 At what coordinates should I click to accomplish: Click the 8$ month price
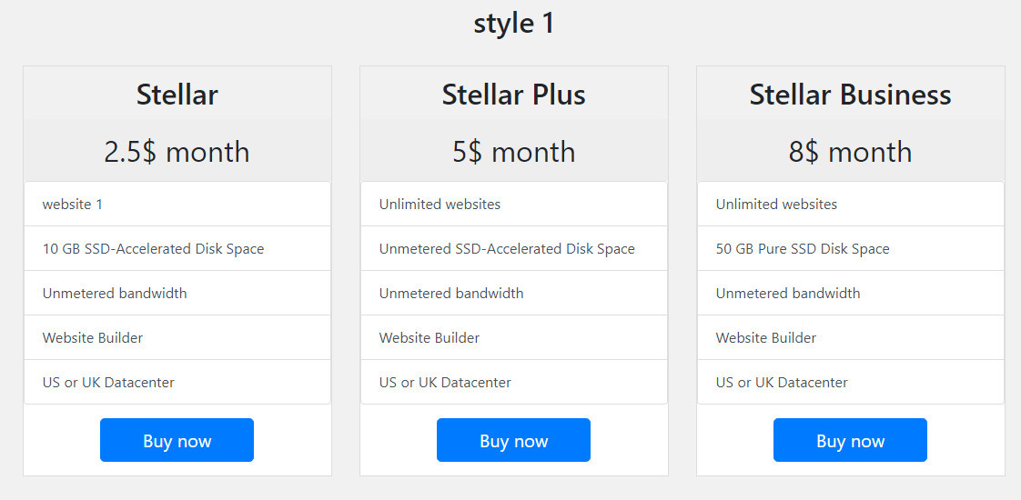[x=851, y=152]
